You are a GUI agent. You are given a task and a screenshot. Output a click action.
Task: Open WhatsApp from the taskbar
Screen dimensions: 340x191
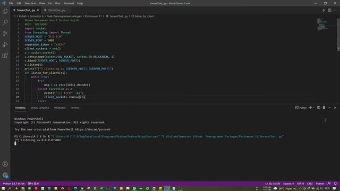134,188
